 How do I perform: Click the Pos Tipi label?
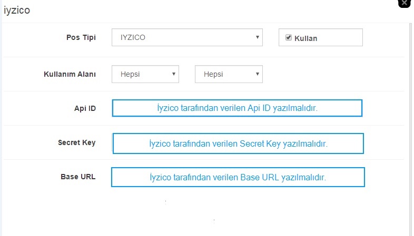[81, 38]
